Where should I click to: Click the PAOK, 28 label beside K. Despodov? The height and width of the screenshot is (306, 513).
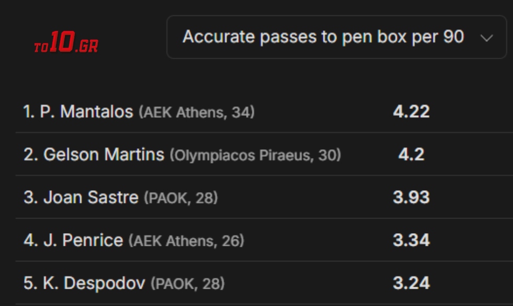pos(187,284)
